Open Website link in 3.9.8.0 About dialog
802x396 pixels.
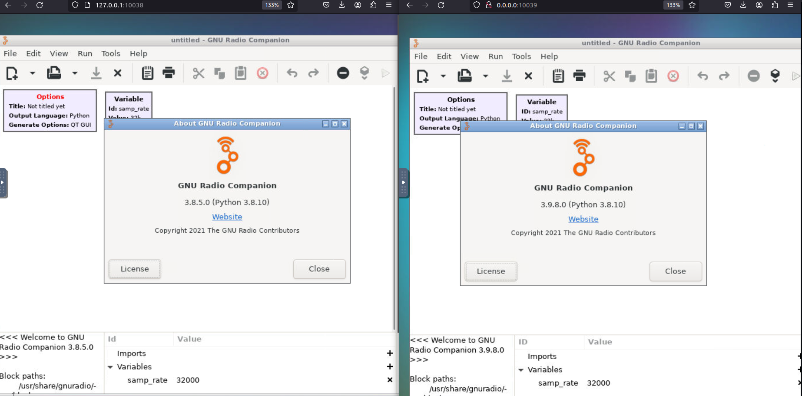point(583,219)
